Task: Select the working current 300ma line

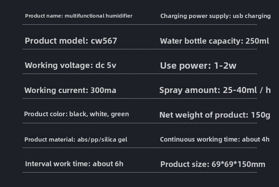Action: (x=70, y=90)
